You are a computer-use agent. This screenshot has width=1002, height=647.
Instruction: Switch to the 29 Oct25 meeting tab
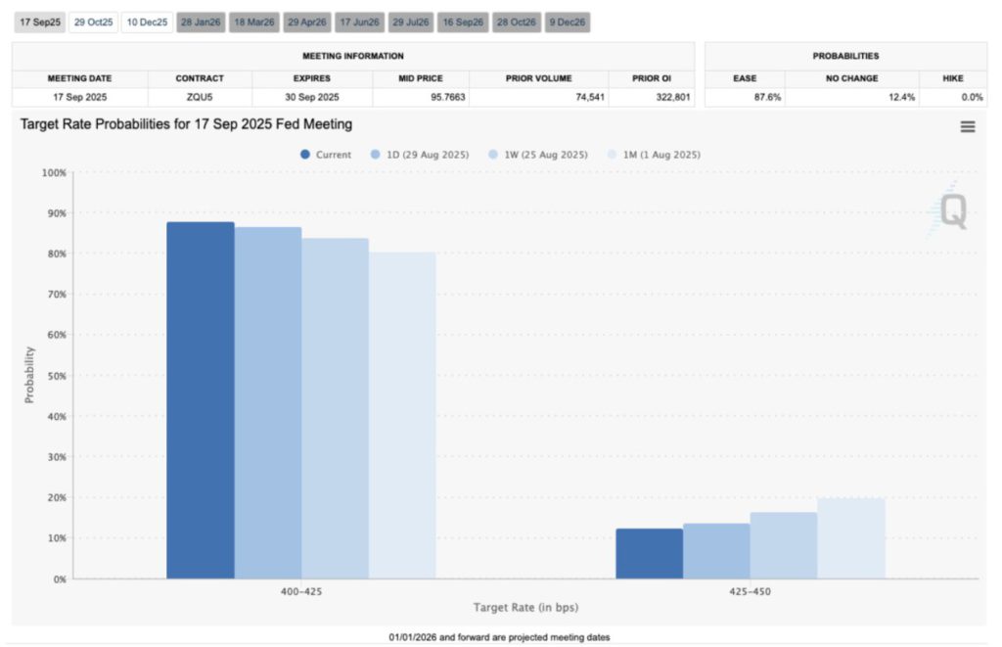[94, 22]
